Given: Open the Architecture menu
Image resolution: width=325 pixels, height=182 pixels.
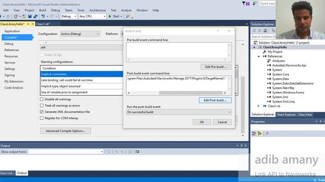Looking at the screenshot, I should point(97,10).
